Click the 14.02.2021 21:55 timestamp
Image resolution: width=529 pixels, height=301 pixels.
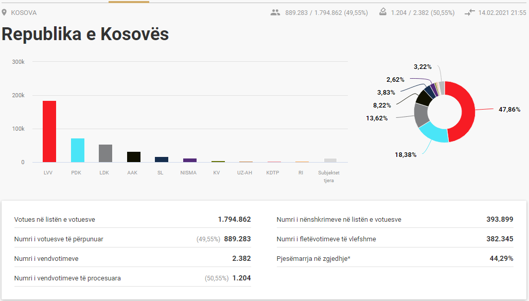pyautogui.click(x=502, y=13)
